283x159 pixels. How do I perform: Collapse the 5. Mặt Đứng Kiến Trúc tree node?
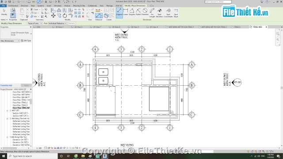[8, 137]
